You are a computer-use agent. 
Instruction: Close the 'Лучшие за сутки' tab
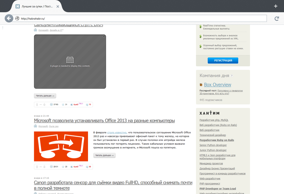(58, 6)
